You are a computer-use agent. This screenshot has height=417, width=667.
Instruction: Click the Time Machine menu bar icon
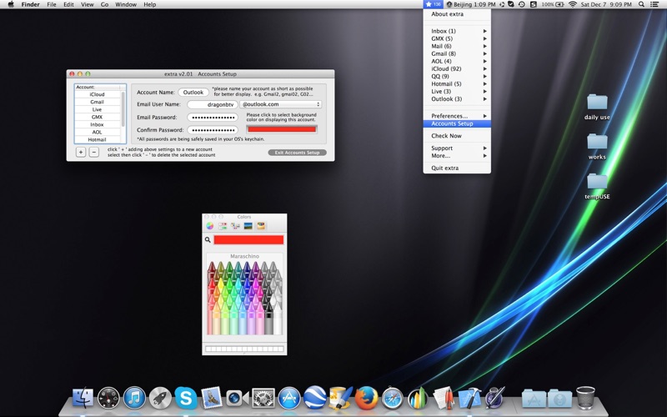tap(522, 4)
